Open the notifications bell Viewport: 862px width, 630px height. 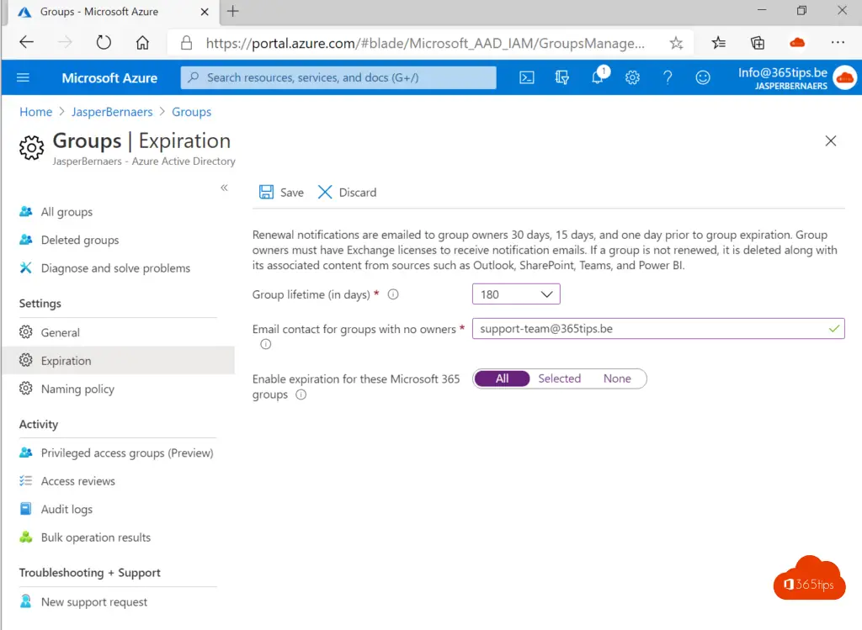[x=598, y=77]
